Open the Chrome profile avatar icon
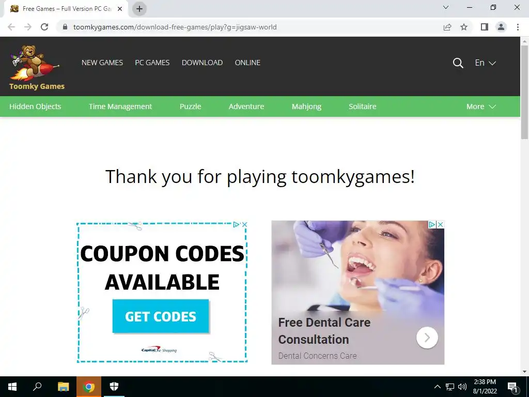Image resolution: width=529 pixels, height=397 pixels. point(501,27)
